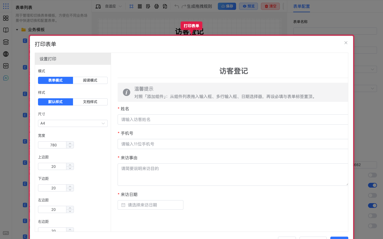Click the 预览 button

(248, 6)
